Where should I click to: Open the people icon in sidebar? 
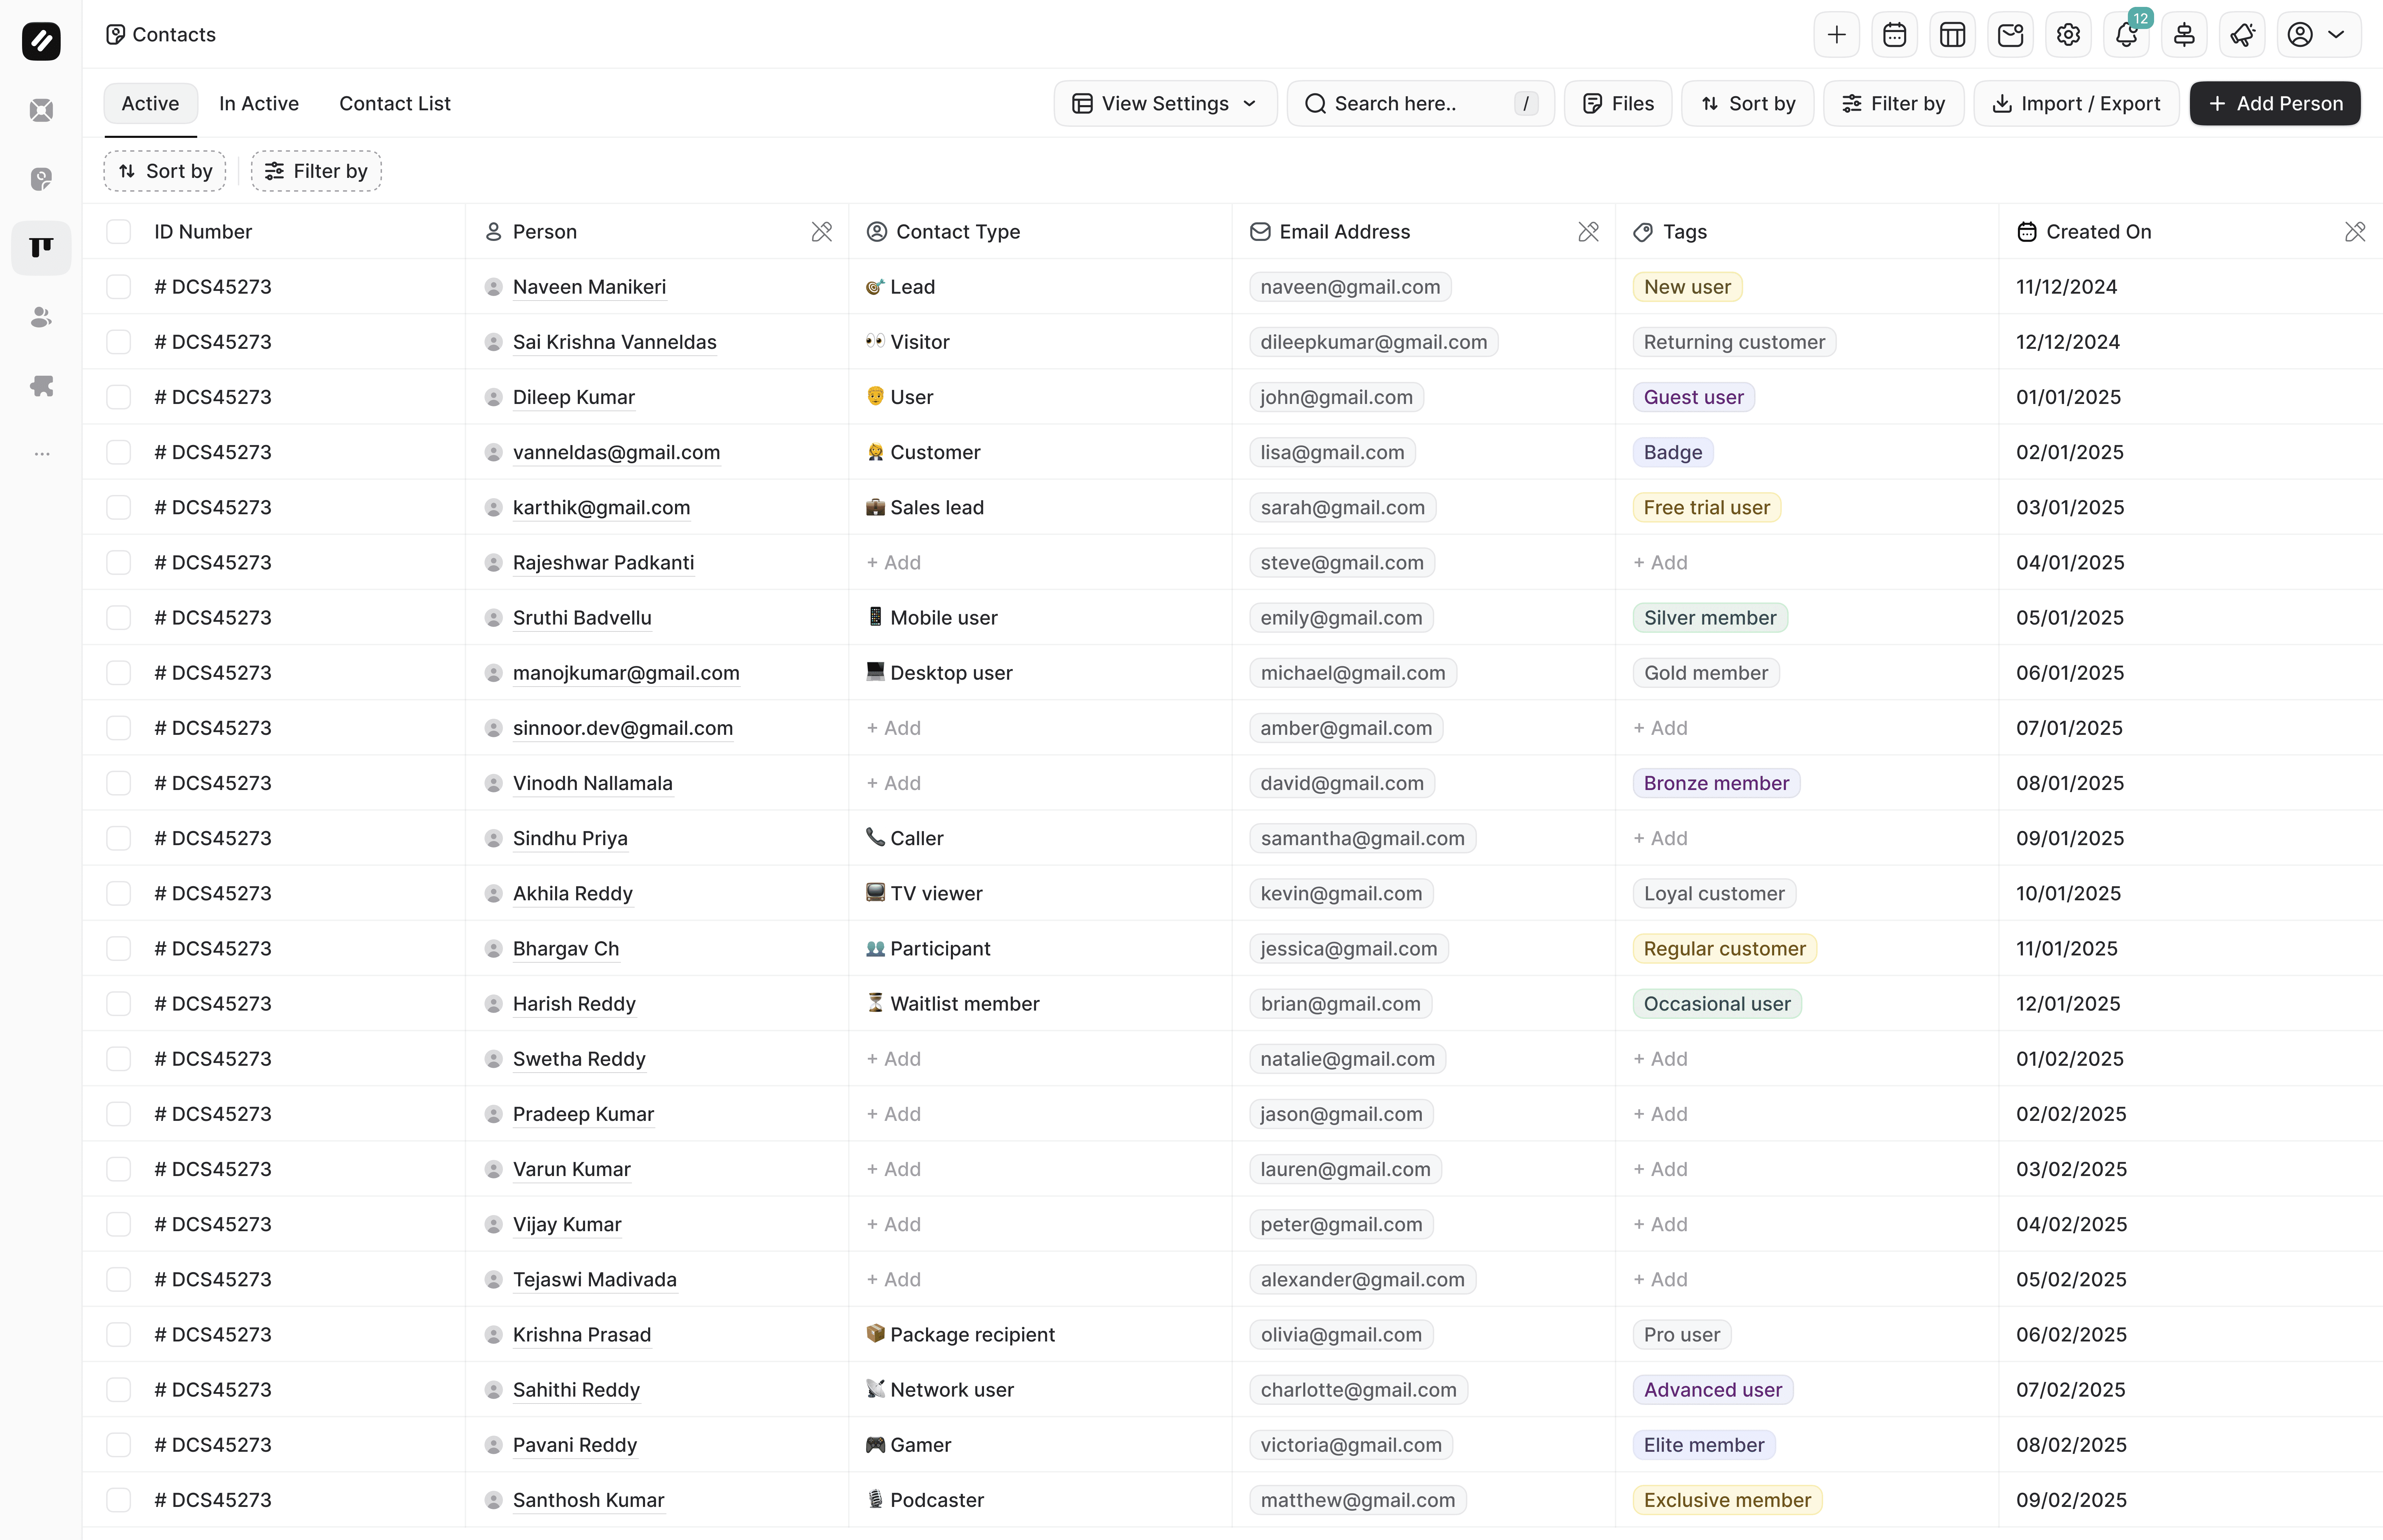[41, 317]
